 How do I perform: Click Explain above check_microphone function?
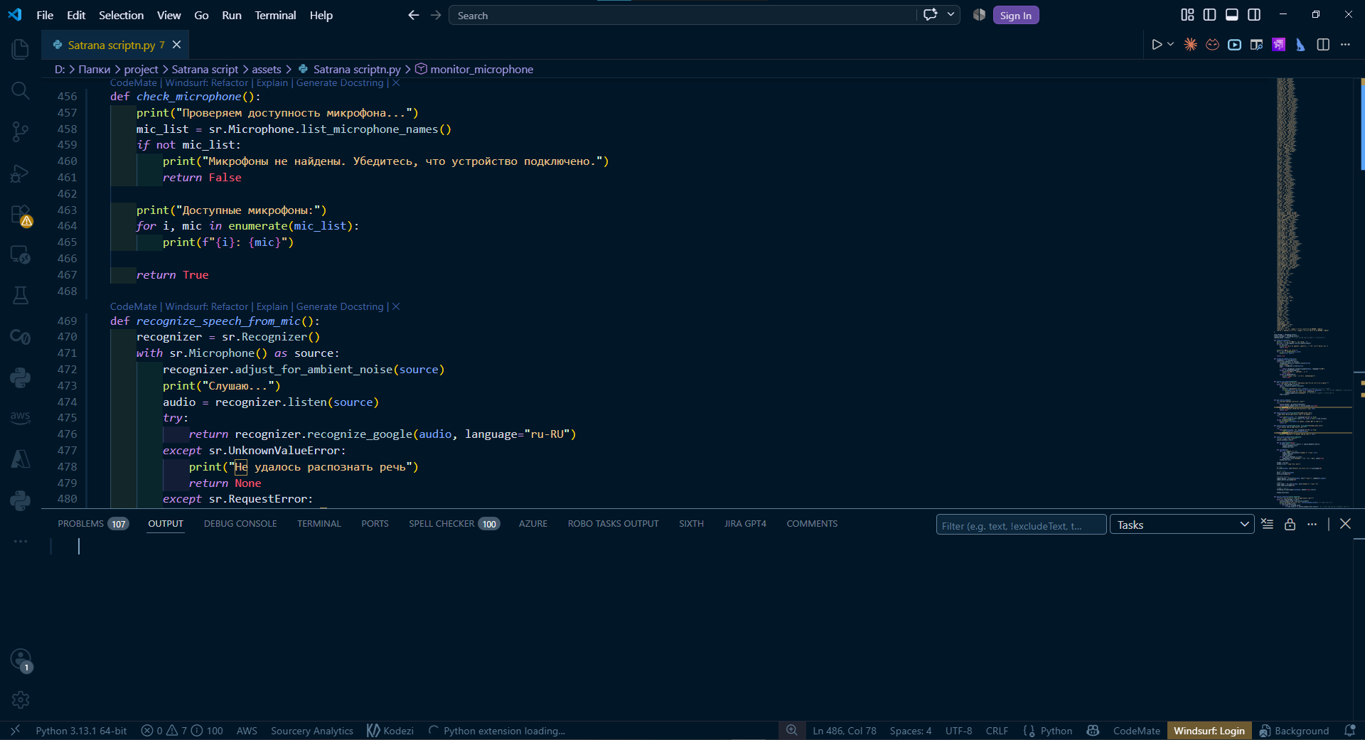272,83
